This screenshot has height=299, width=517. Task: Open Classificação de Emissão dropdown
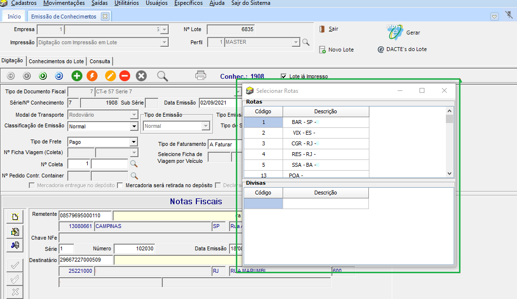(134, 126)
